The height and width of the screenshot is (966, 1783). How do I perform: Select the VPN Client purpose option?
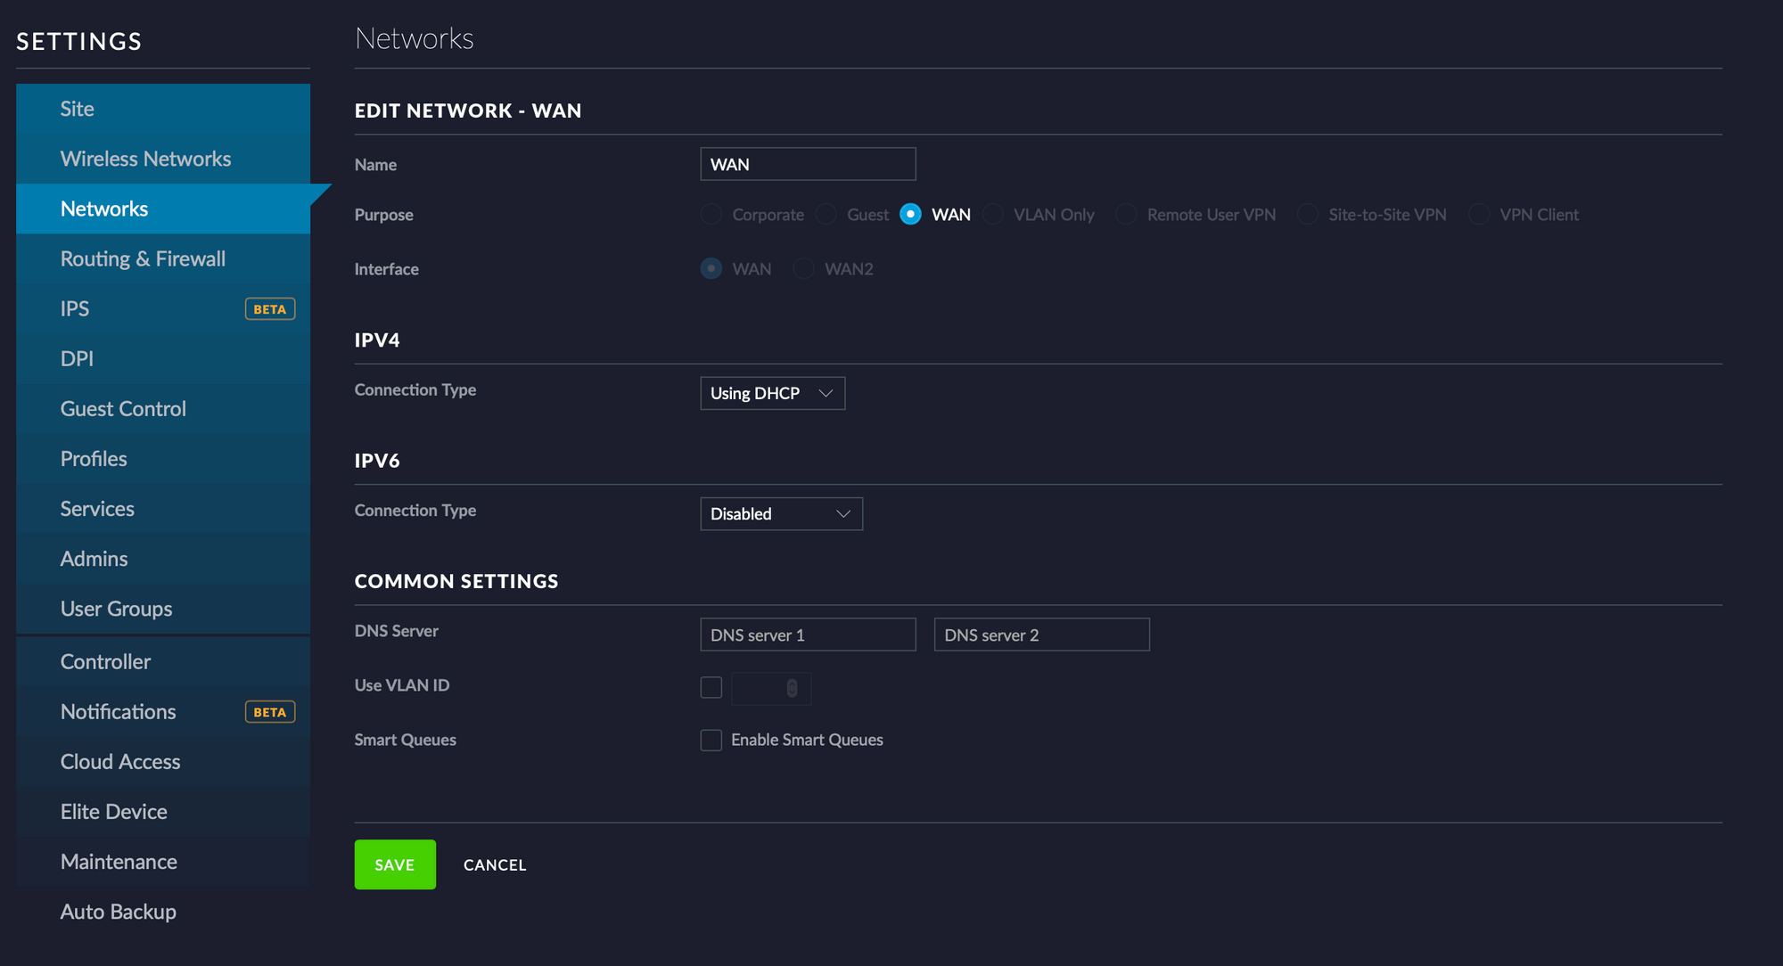click(x=1478, y=215)
